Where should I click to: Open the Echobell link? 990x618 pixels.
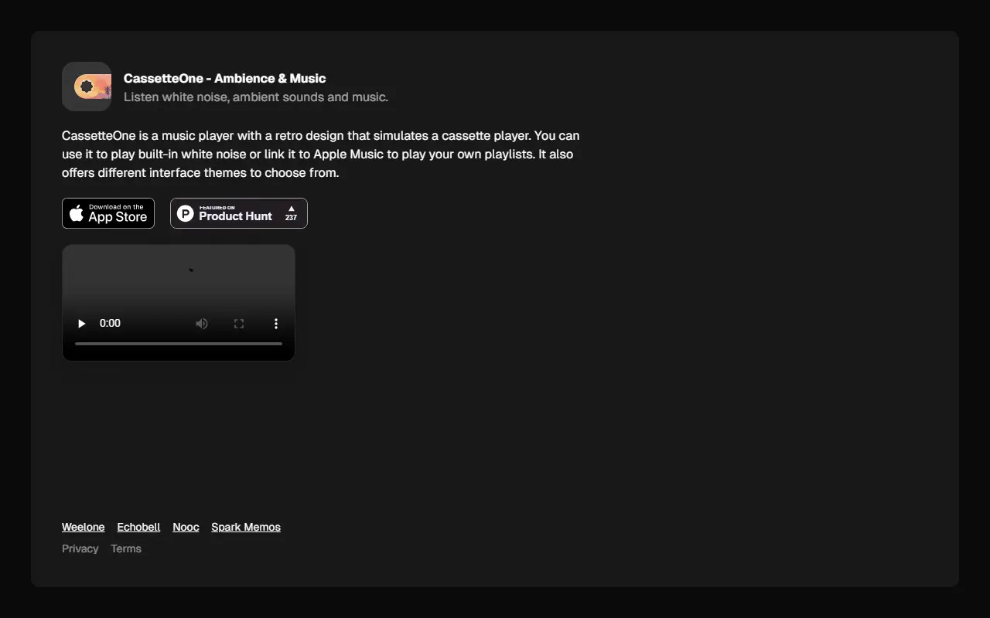coord(138,527)
